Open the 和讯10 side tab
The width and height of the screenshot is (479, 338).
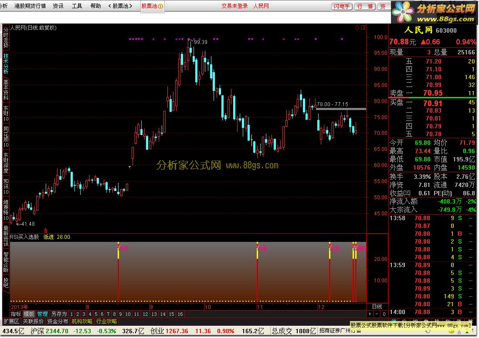click(x=6, y=187)
